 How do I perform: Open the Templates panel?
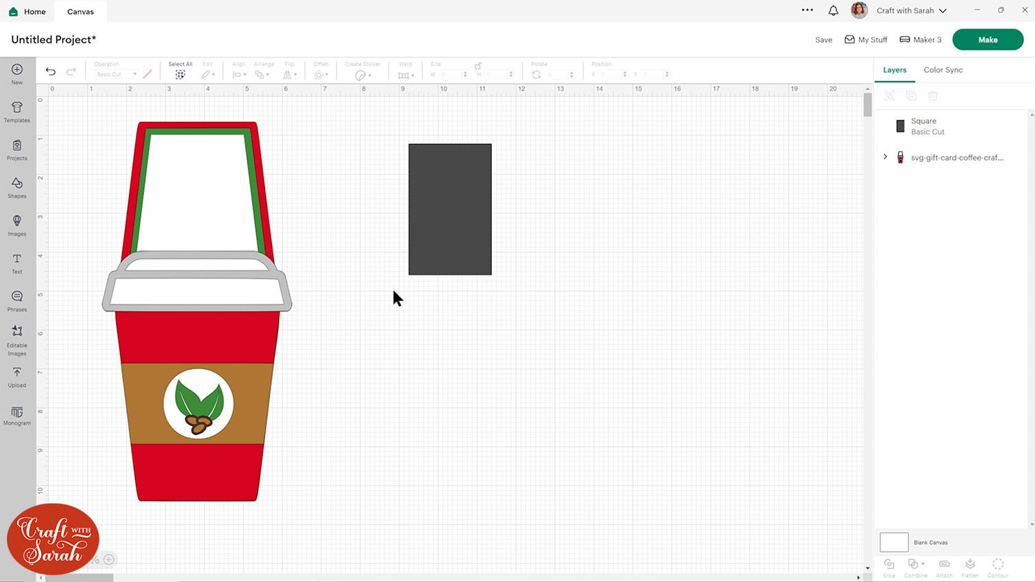17,112
